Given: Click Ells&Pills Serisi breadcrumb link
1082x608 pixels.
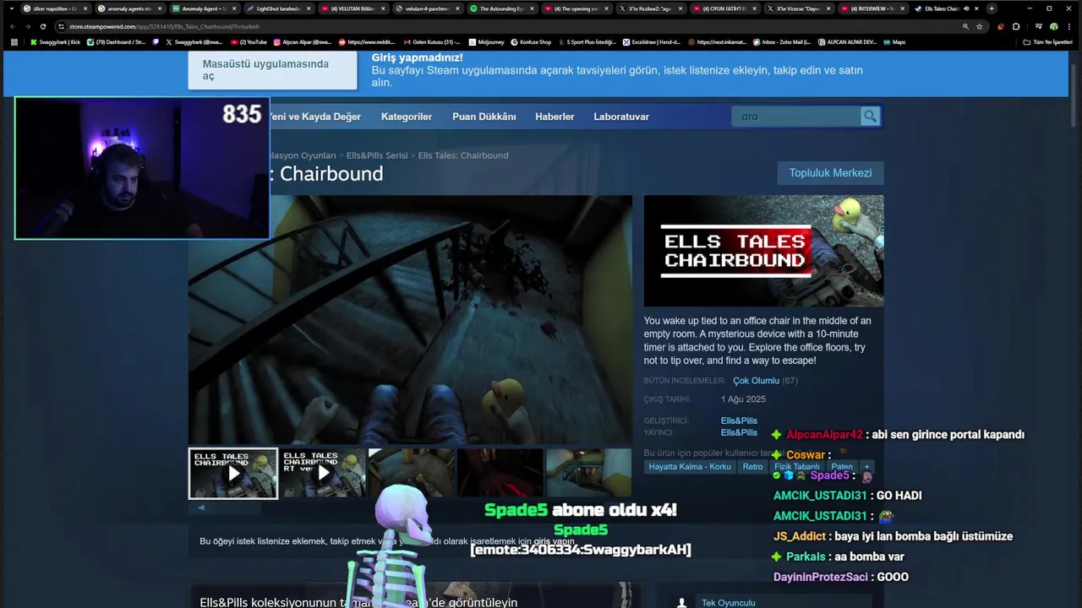Looking at the screenshot, I should pyautogui.click(x=377, y=155).
